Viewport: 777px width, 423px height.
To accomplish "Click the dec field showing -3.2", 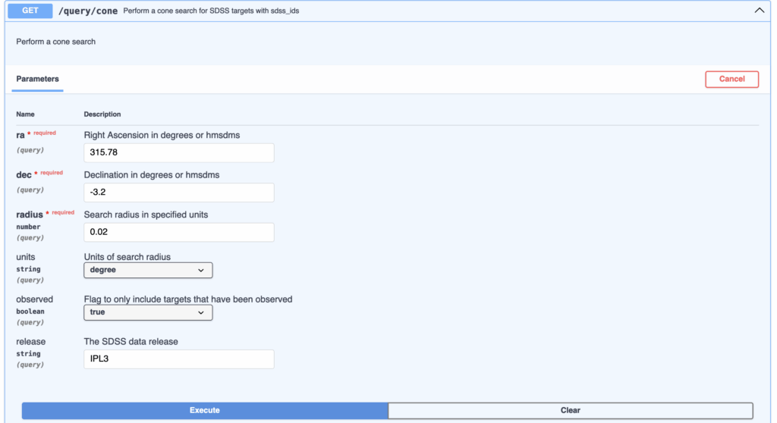I will 178,193.
